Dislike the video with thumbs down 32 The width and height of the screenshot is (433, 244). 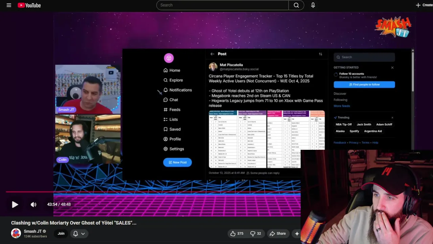click(255, 233)
